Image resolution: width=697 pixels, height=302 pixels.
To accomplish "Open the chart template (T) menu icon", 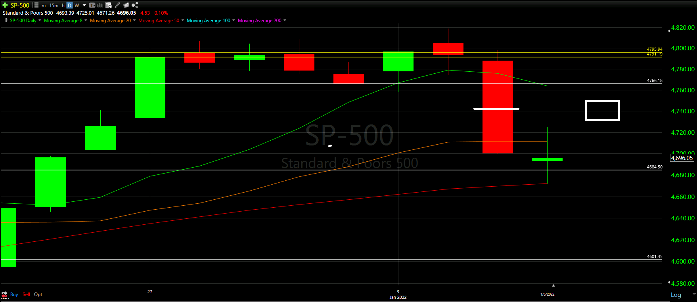I will pyautogui.click(x=92, y=5).
